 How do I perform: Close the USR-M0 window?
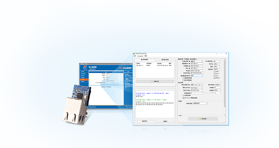[226, 54]
